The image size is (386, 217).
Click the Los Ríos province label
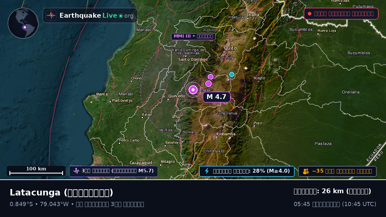[x=165, y=130]
